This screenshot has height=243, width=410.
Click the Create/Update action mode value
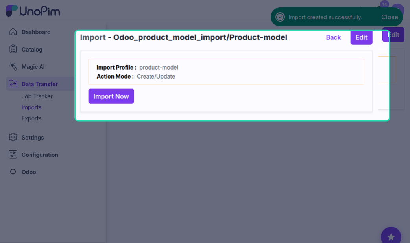click(x=156, y=77)
